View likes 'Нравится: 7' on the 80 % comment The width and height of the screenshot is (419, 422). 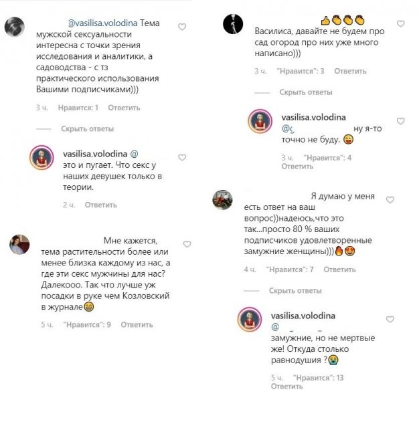pos(290,270)
